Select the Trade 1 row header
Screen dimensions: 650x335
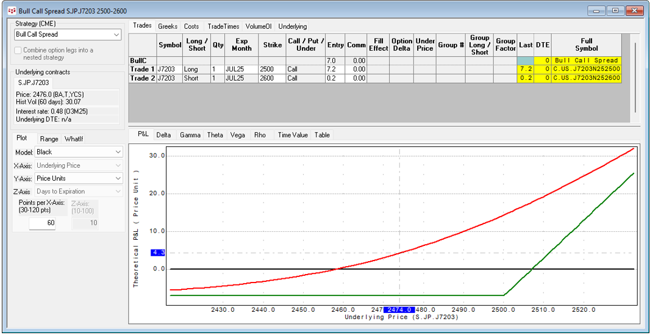(x=143, y=70)
